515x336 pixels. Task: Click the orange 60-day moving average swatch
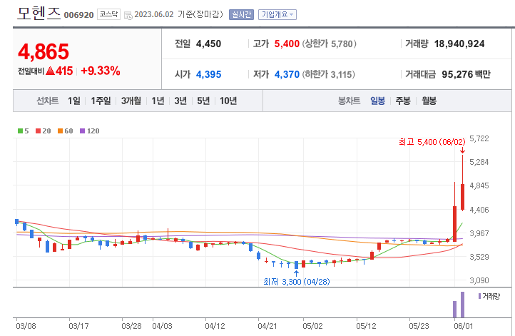click(60, 131)
